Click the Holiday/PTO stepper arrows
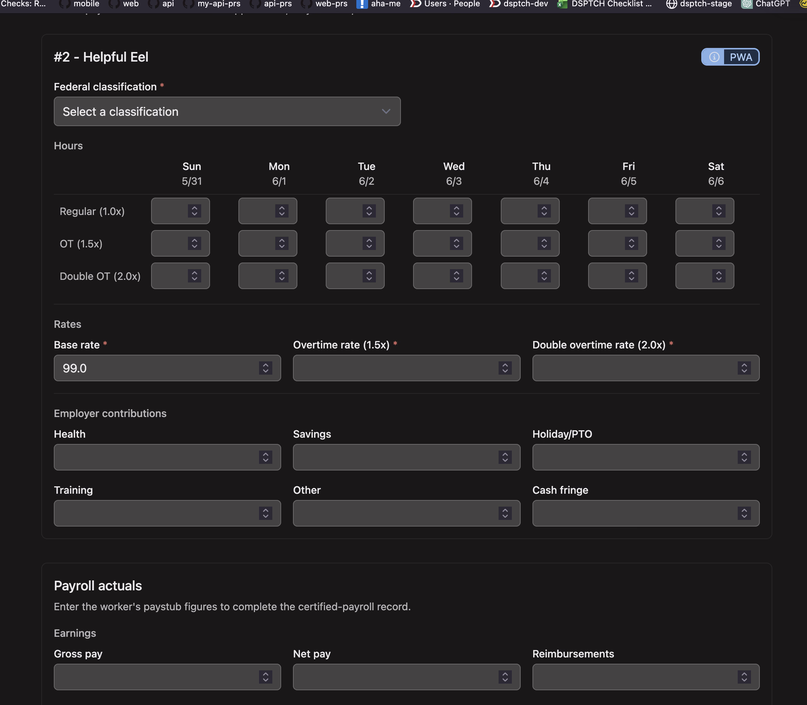Image resolution: width=807 pixels, height=705 pixels. pos(744,457)
